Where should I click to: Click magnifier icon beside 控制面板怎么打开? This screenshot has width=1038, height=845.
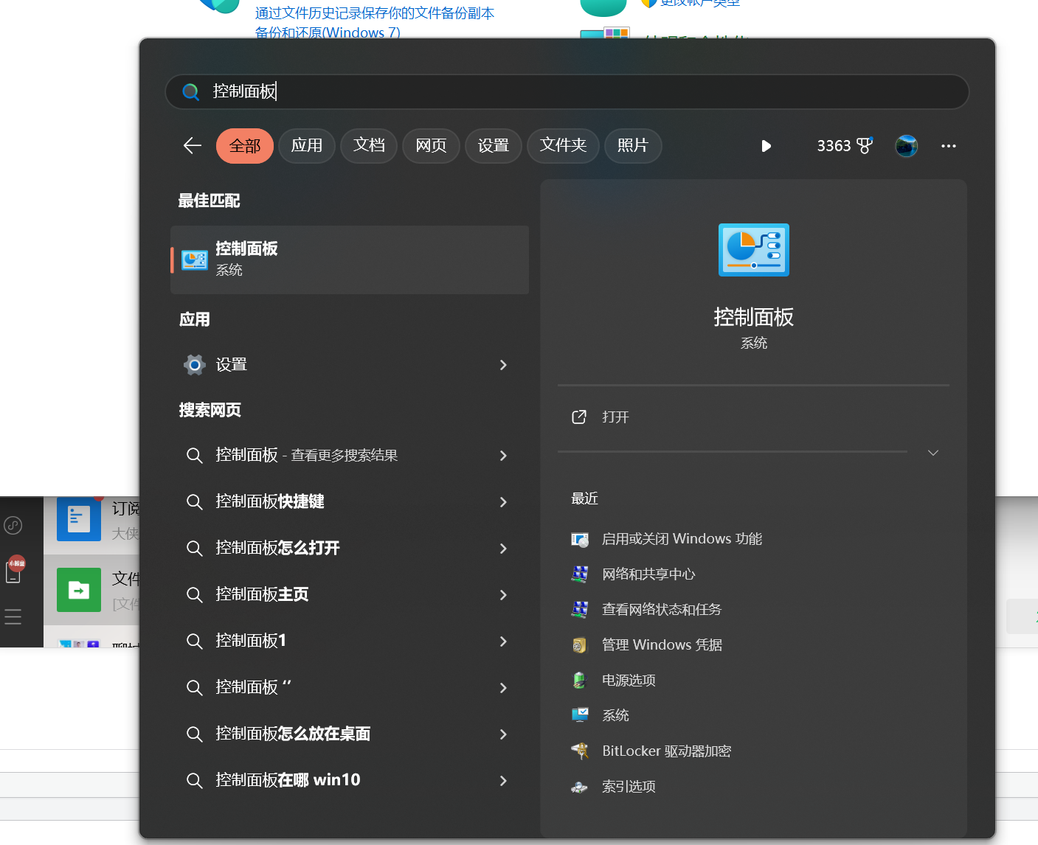[195, 549]
